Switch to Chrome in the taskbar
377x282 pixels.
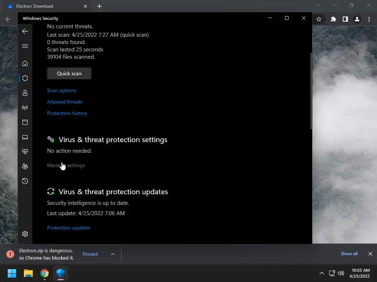click(x=45, y=273)
